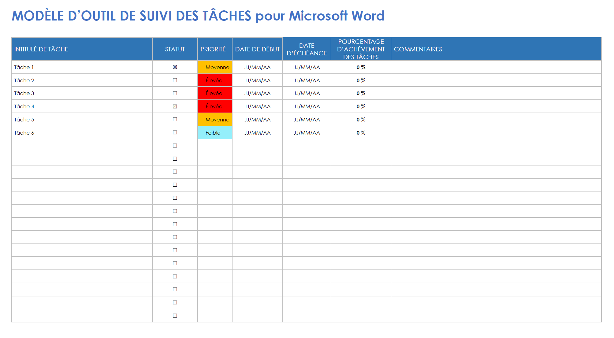Select the due date JJ/MM/AA of Tâche 2
The image size is (614, 338).
coord(307,80)
